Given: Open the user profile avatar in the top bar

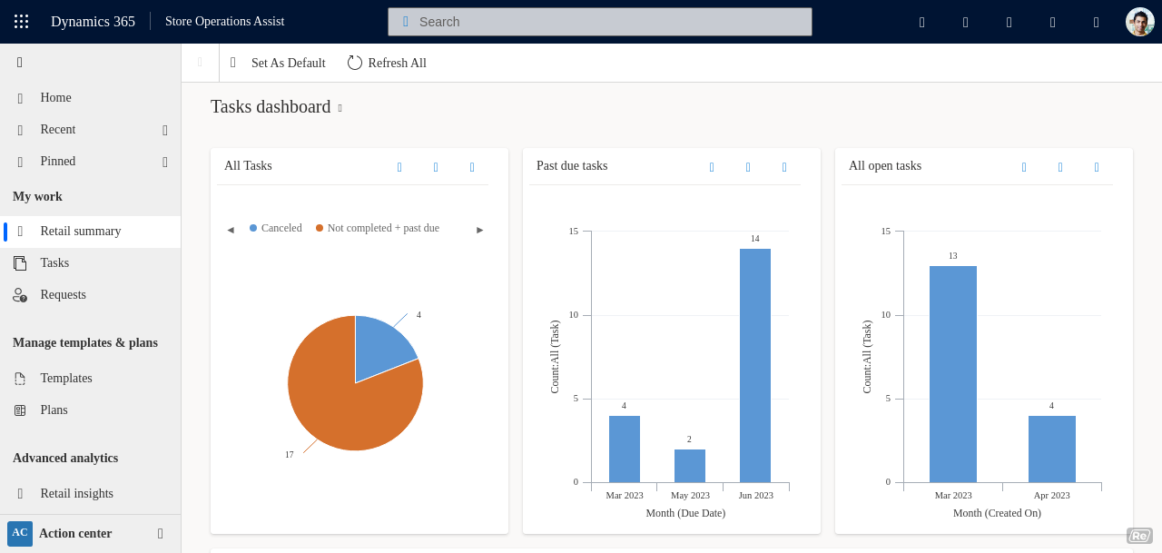Looking at the screenshot, I should [1139, 21].
